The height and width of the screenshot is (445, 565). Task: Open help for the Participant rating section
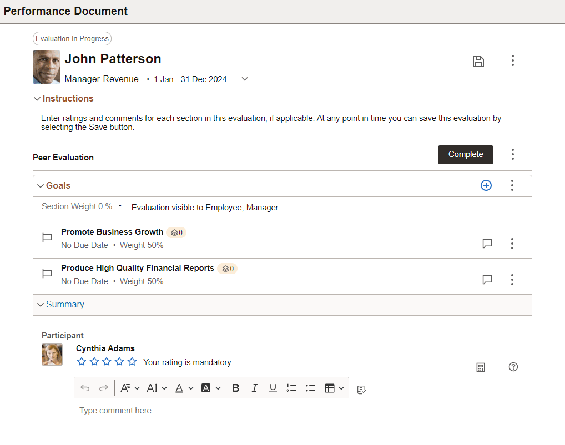tap(513, 367)
